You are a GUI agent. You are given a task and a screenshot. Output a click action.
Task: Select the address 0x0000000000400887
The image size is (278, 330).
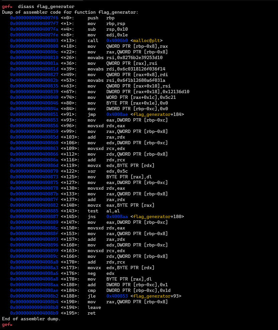point(34,217)
